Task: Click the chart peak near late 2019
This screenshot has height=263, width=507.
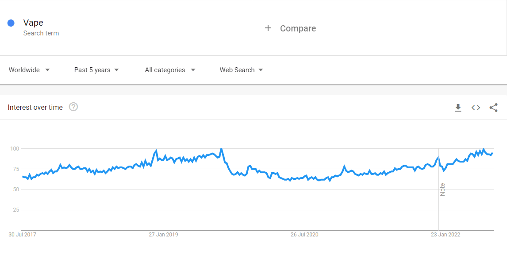Action: point(221,149)
